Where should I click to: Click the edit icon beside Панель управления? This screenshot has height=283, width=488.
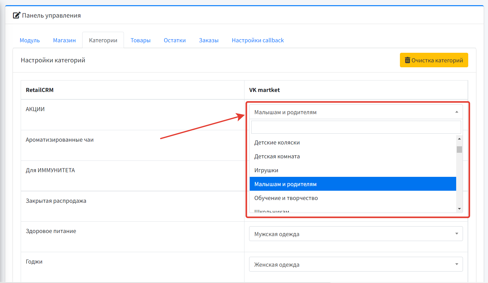[17, 15]
